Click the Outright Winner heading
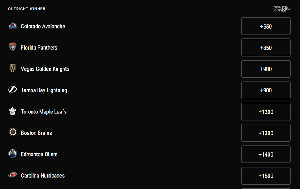The width and height of the screenshot is (300, 189). tap(27, 9)
